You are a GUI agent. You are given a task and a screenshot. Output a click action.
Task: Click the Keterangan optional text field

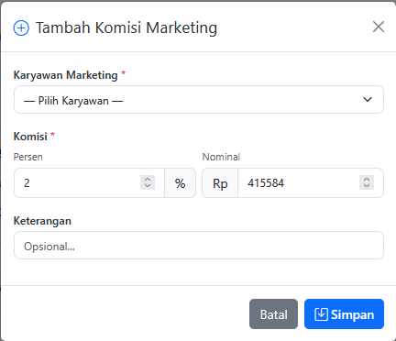199,246
